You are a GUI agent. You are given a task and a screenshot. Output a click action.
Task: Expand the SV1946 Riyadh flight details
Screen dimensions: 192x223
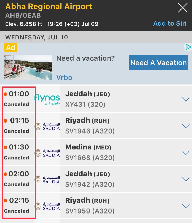186,126
